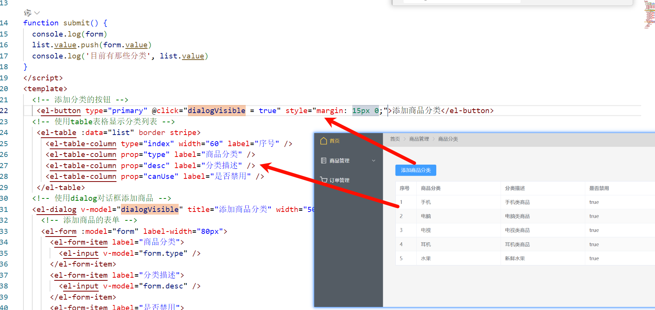This screenshot has height=310, width=655.
Task: Click v-model="form.desc" in el-input
Action: tap(145, 286)
